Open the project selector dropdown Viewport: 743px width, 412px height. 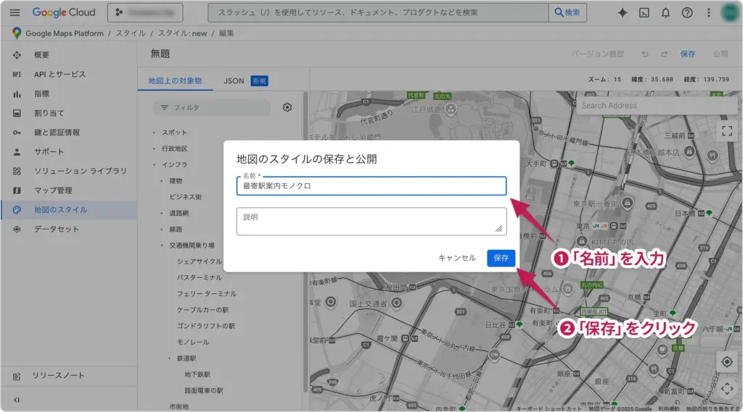click(x=145, y=13)
